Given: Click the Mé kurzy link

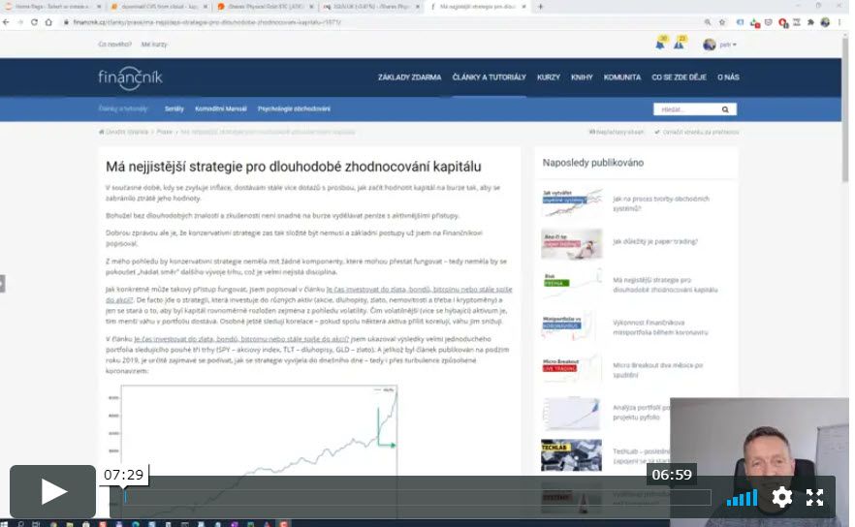Looking at the screenshot, I should [154, 45].
